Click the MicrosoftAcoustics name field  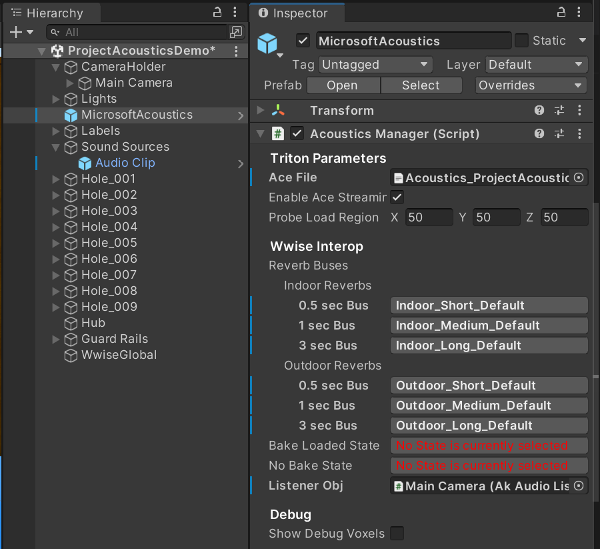tap(413, 41)
